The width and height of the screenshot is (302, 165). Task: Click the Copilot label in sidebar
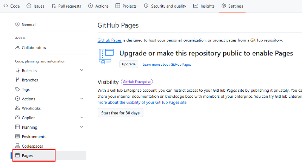click(28, 118)
